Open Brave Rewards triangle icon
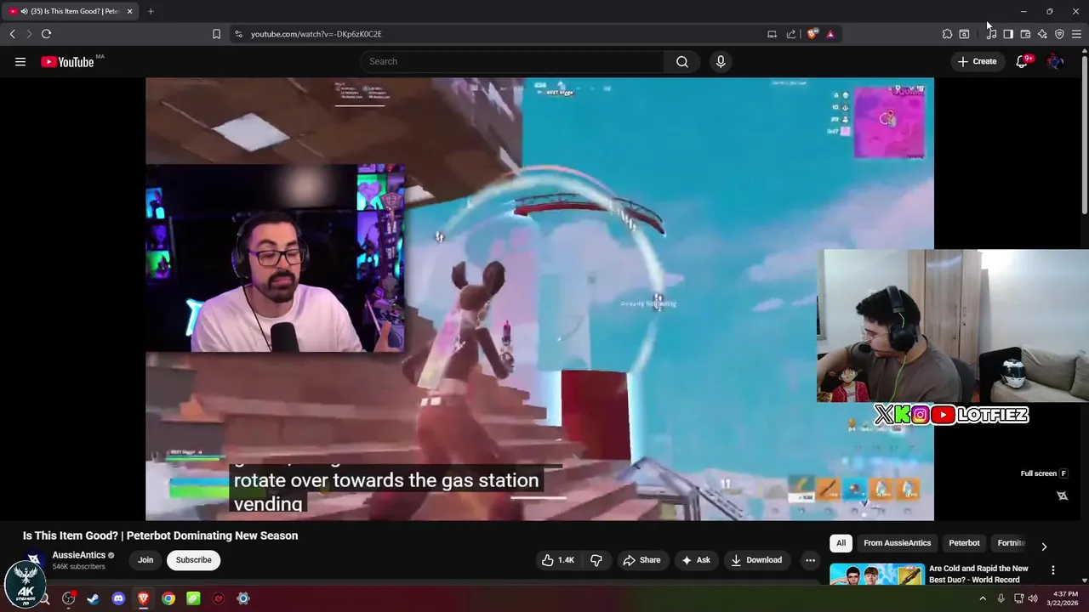 830,34
